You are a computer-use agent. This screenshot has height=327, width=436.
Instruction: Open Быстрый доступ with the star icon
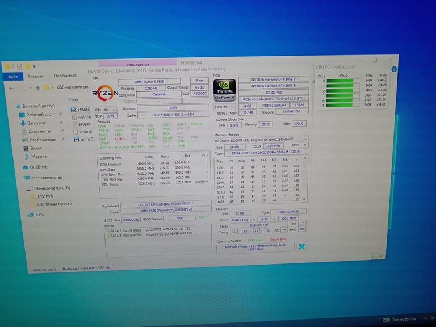click(x=36, y=106)
